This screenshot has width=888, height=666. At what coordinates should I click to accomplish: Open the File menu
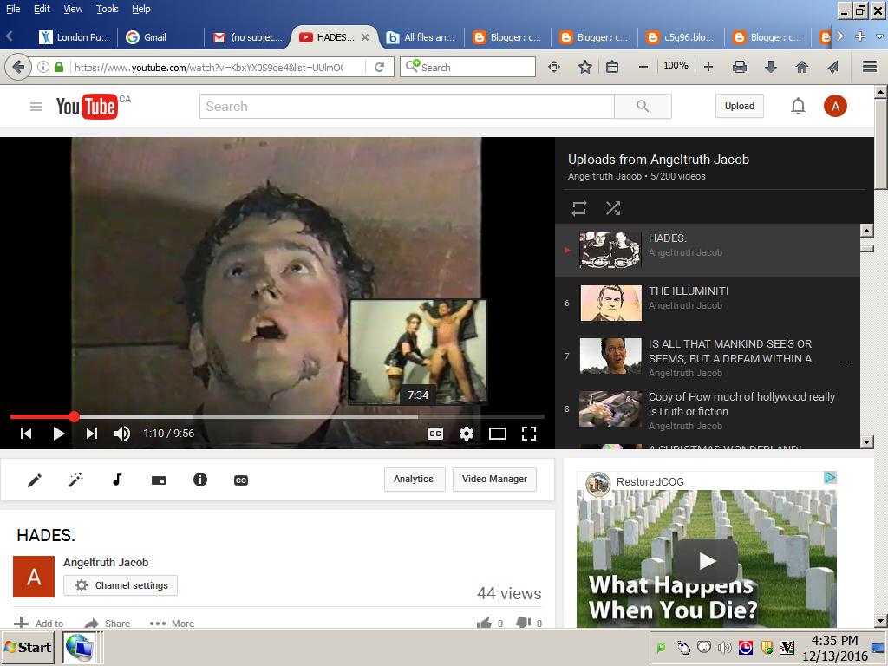click(x=13, y=9)
